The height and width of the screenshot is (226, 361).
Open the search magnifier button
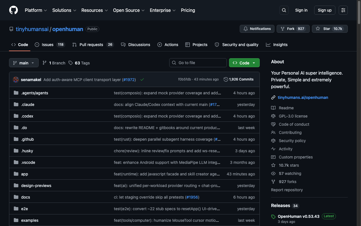click(x=284, y=10)
